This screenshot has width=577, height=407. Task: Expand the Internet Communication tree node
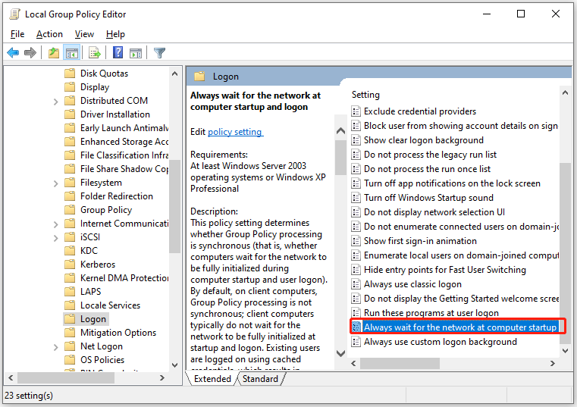pos(55,224)
